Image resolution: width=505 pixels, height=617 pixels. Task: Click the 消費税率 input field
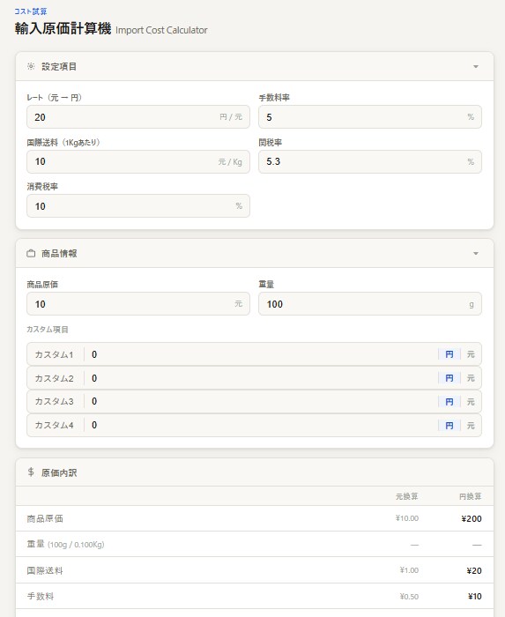[138, 205]
